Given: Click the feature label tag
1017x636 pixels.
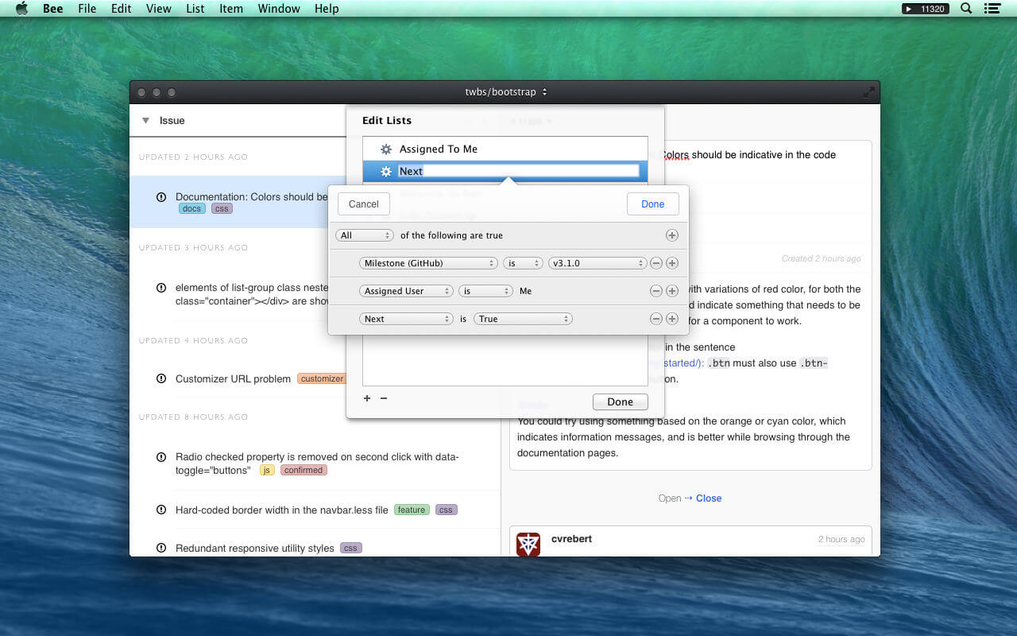Looking at the screenshot, I should point(412,510).
